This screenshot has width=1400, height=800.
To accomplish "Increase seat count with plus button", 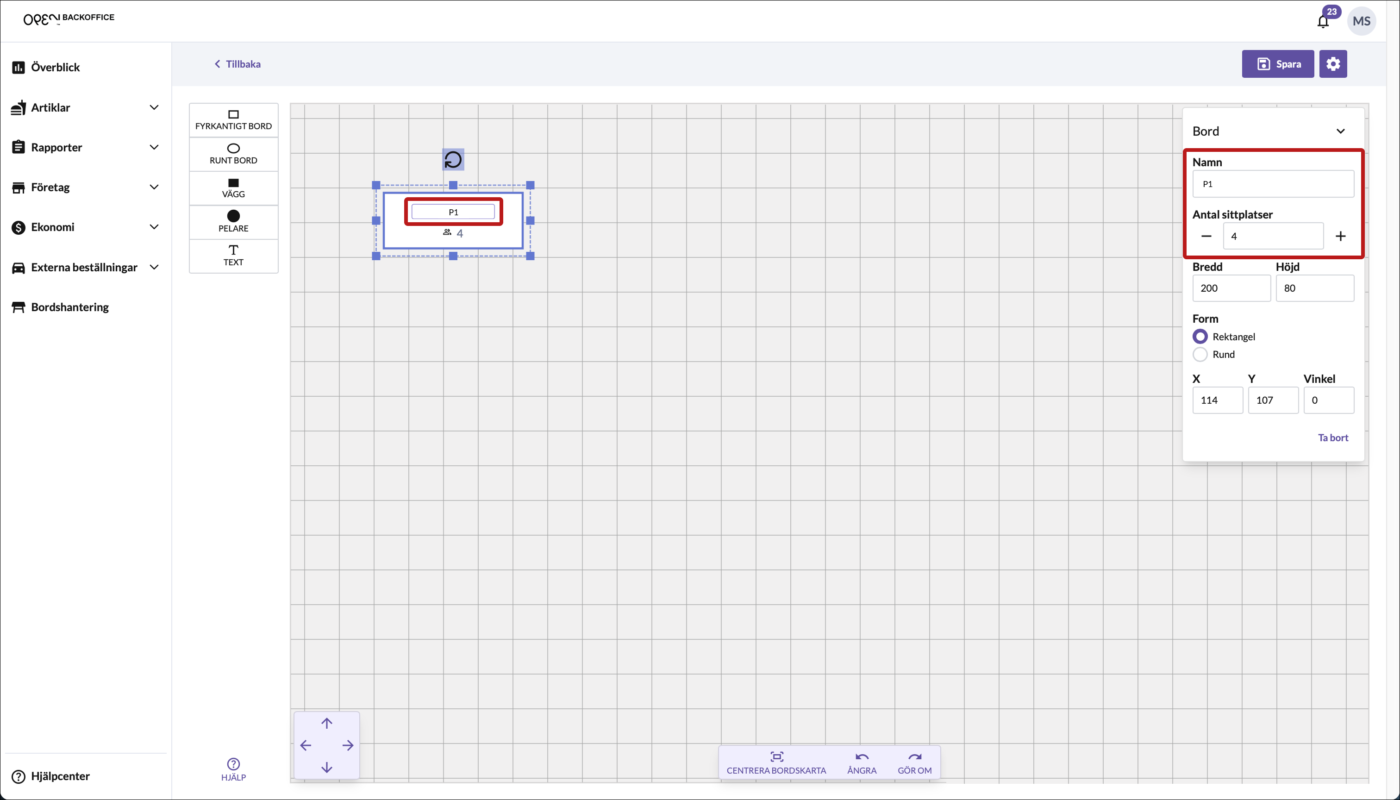I will coord(1340,236).
